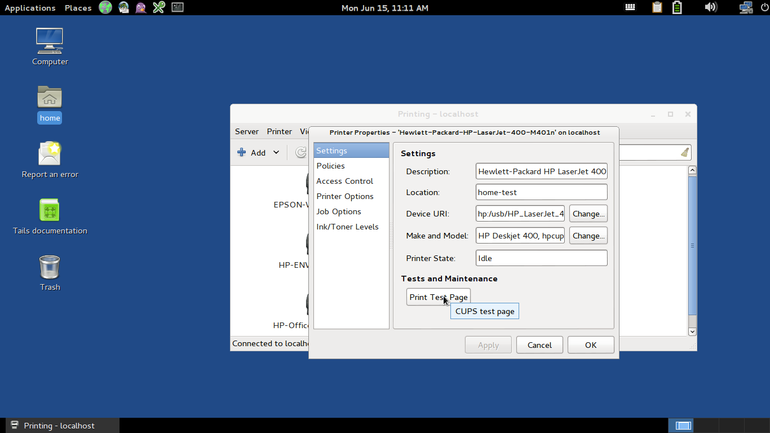Select the Computer desktop icon

(x=50, y=47)
